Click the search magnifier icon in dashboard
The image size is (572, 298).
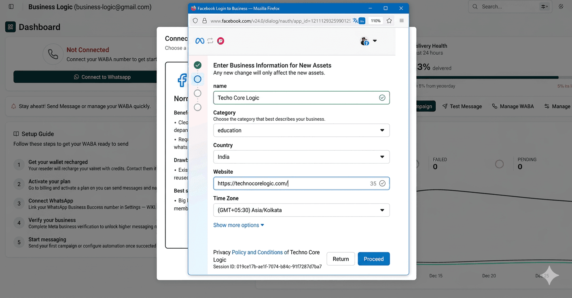475,6
